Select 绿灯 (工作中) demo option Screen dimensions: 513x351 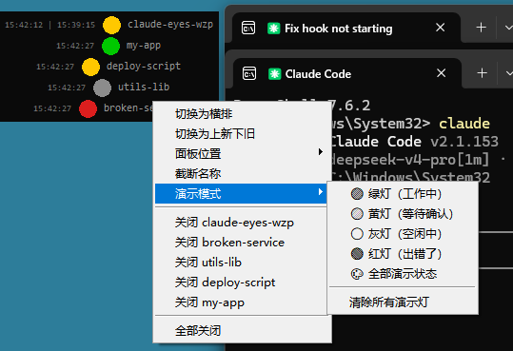point(403,194)
